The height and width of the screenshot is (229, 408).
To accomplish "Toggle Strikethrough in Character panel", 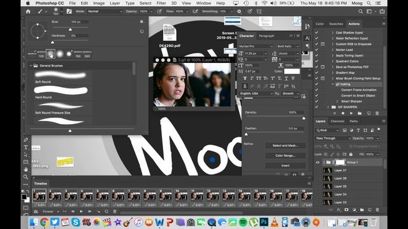I will [x=293, y=78].
